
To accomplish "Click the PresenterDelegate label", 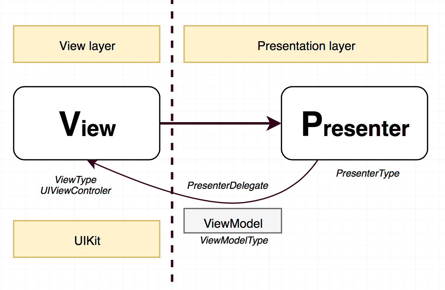I will 228,185.
